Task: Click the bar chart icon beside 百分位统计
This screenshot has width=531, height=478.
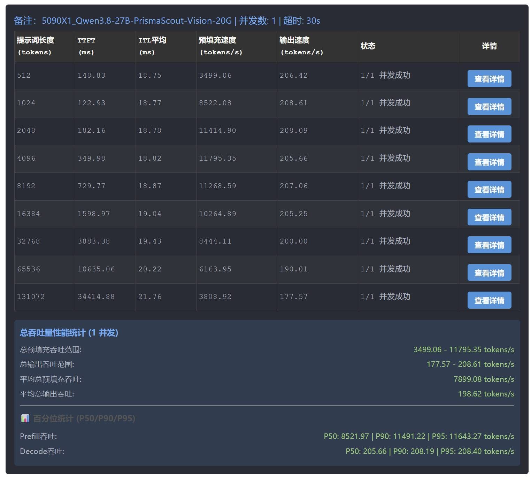Action: click(x=25, y=418)
